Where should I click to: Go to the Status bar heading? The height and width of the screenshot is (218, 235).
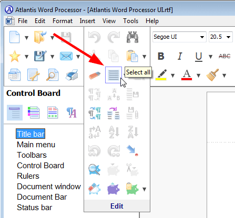pyautogui.click(x=34, y=208)
